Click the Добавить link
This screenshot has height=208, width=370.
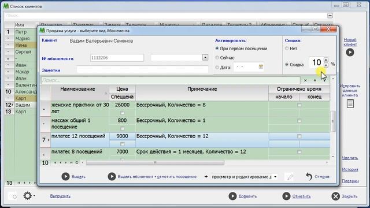pos(247,196)
